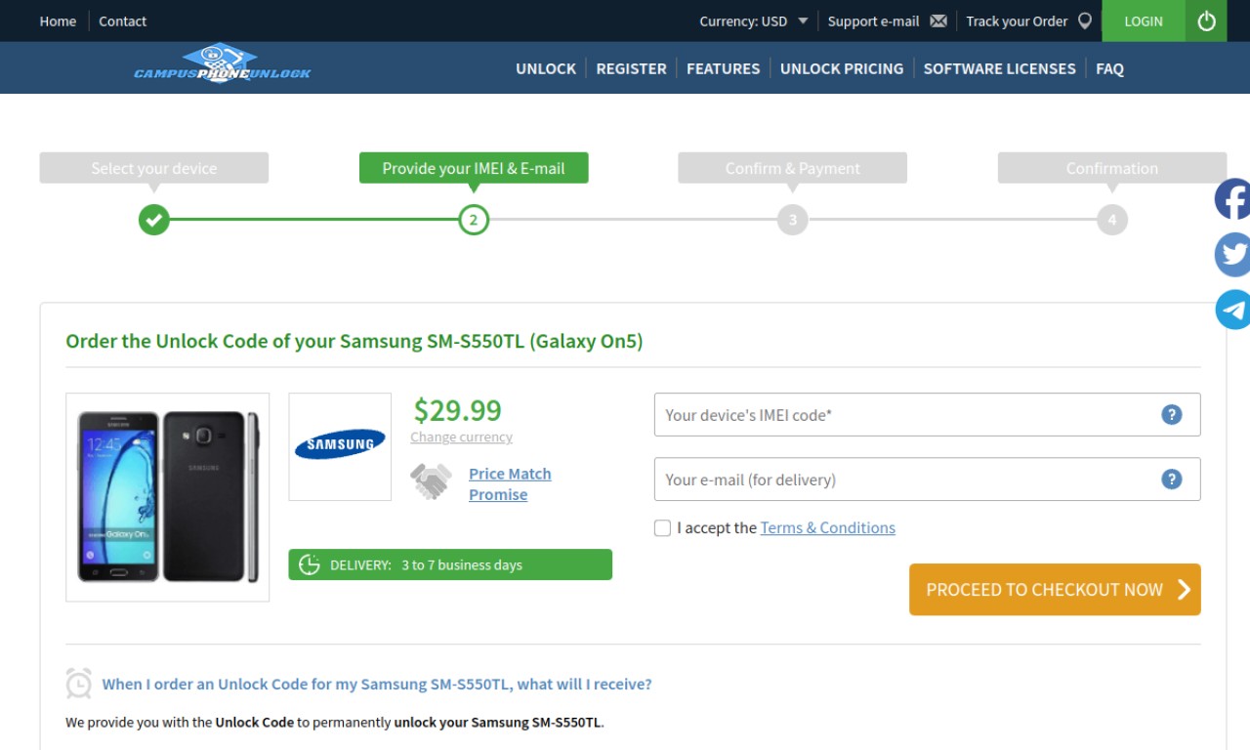Go to the Home link
This screenshot has height=750, width=1250.
pos(58,21)
